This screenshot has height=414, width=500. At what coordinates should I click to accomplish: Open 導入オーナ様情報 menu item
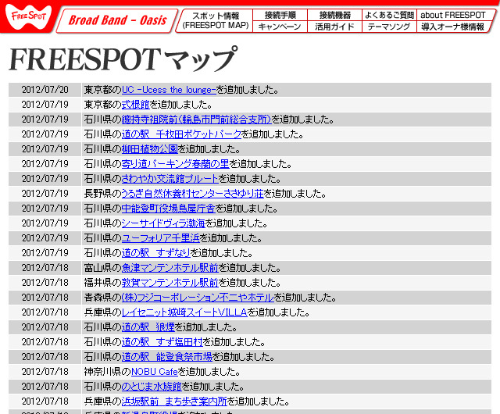[453, 27]
